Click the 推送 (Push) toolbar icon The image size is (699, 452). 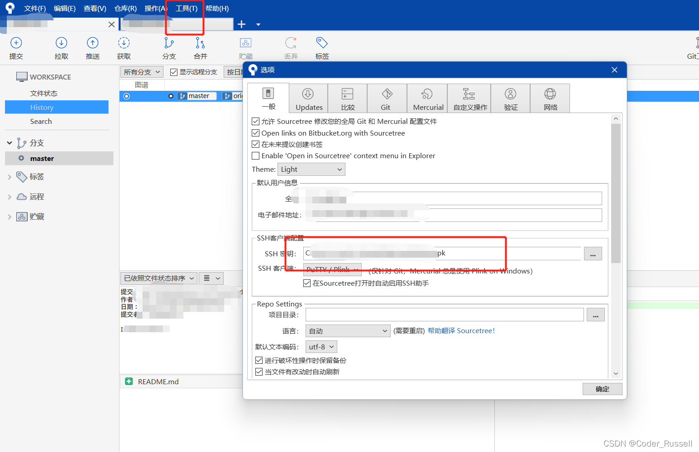(x=92, y=43)
